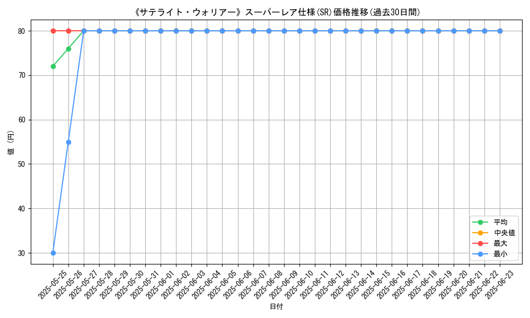Click the date label 2025-05-30
The image size is (530, 318).
pos(129,285)
